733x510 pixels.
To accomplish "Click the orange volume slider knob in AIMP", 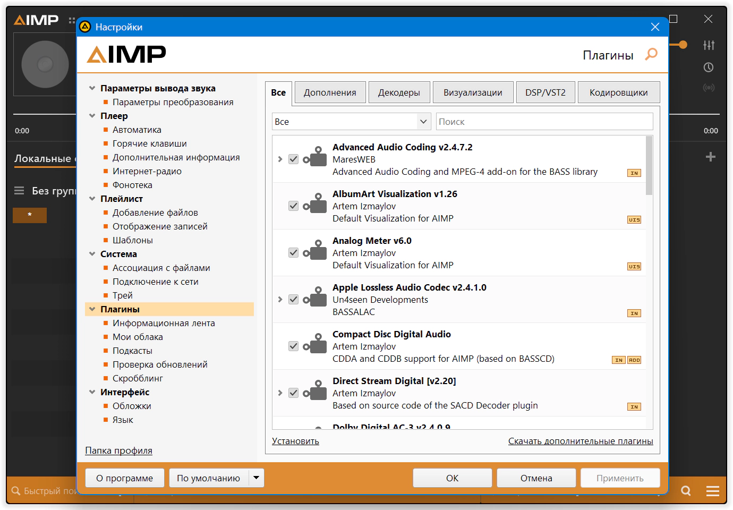I will (x=683, y=45).
